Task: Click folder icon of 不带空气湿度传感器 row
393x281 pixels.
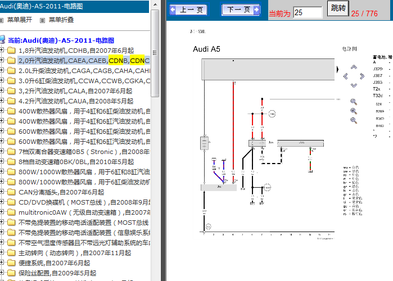Action: point(11,243)
